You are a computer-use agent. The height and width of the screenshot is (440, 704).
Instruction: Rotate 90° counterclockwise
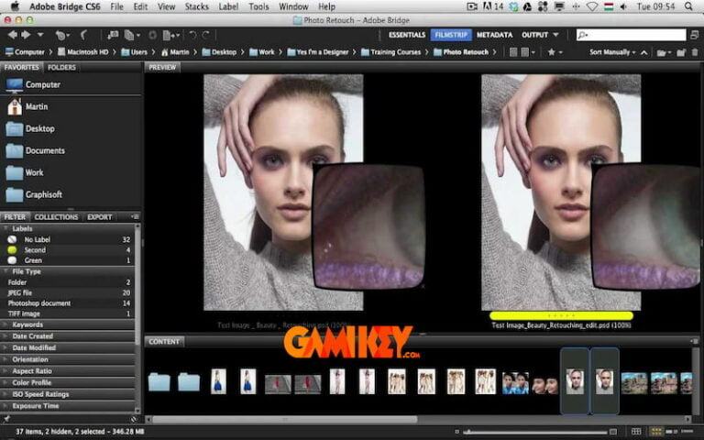tap(192, 35)
